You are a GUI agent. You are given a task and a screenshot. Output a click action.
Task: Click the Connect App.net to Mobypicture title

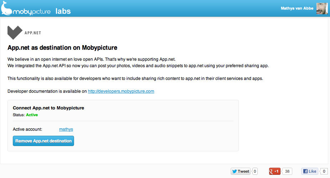click(48, 108)
